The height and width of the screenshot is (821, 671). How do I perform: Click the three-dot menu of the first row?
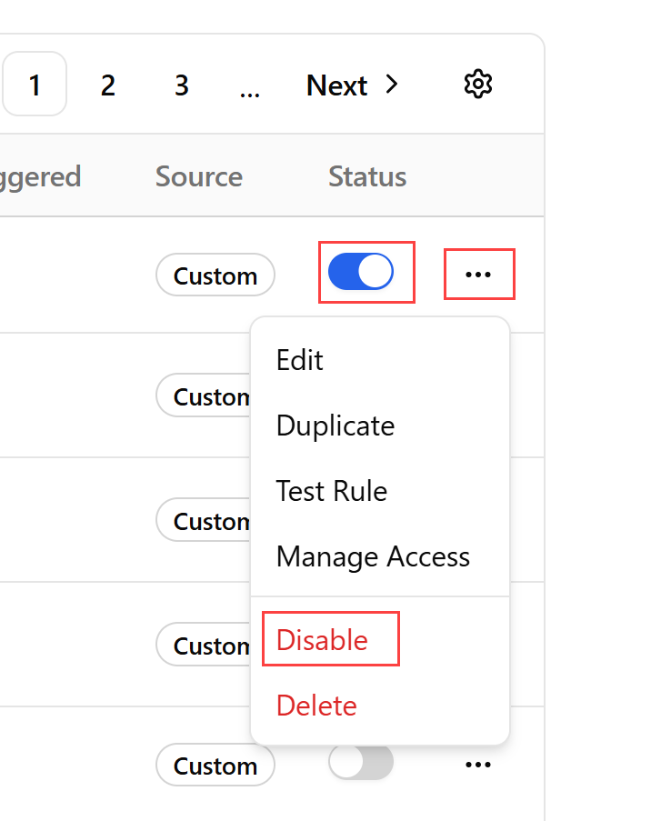(x=478, y=275)
